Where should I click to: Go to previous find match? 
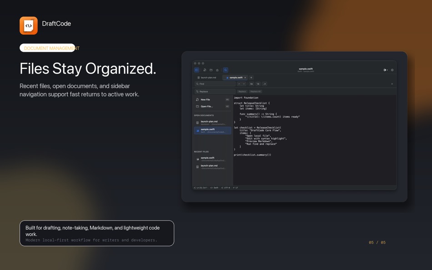click(239, 84)
